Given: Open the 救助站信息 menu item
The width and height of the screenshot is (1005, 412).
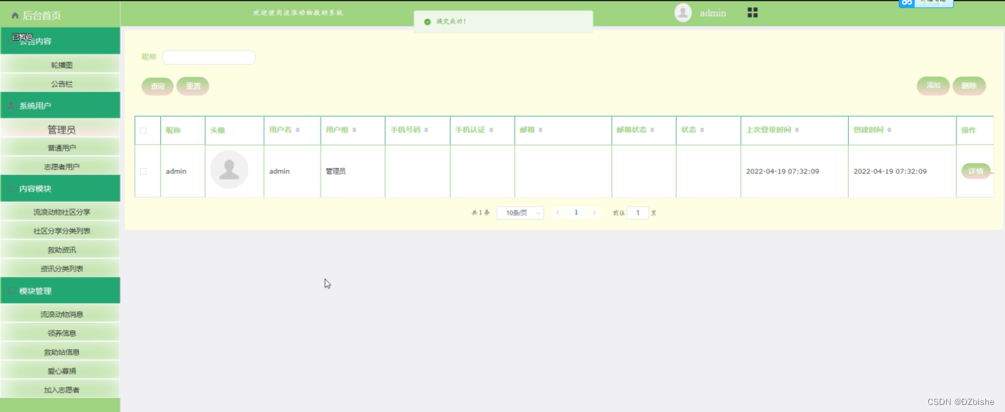Looking at the screenshot, I should point(60,352).
